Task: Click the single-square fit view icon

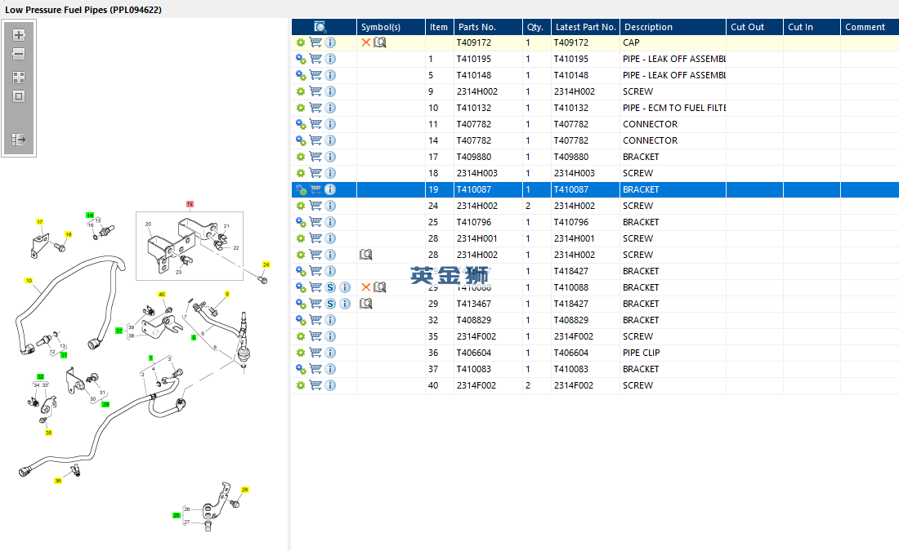Action: [19, 96]
